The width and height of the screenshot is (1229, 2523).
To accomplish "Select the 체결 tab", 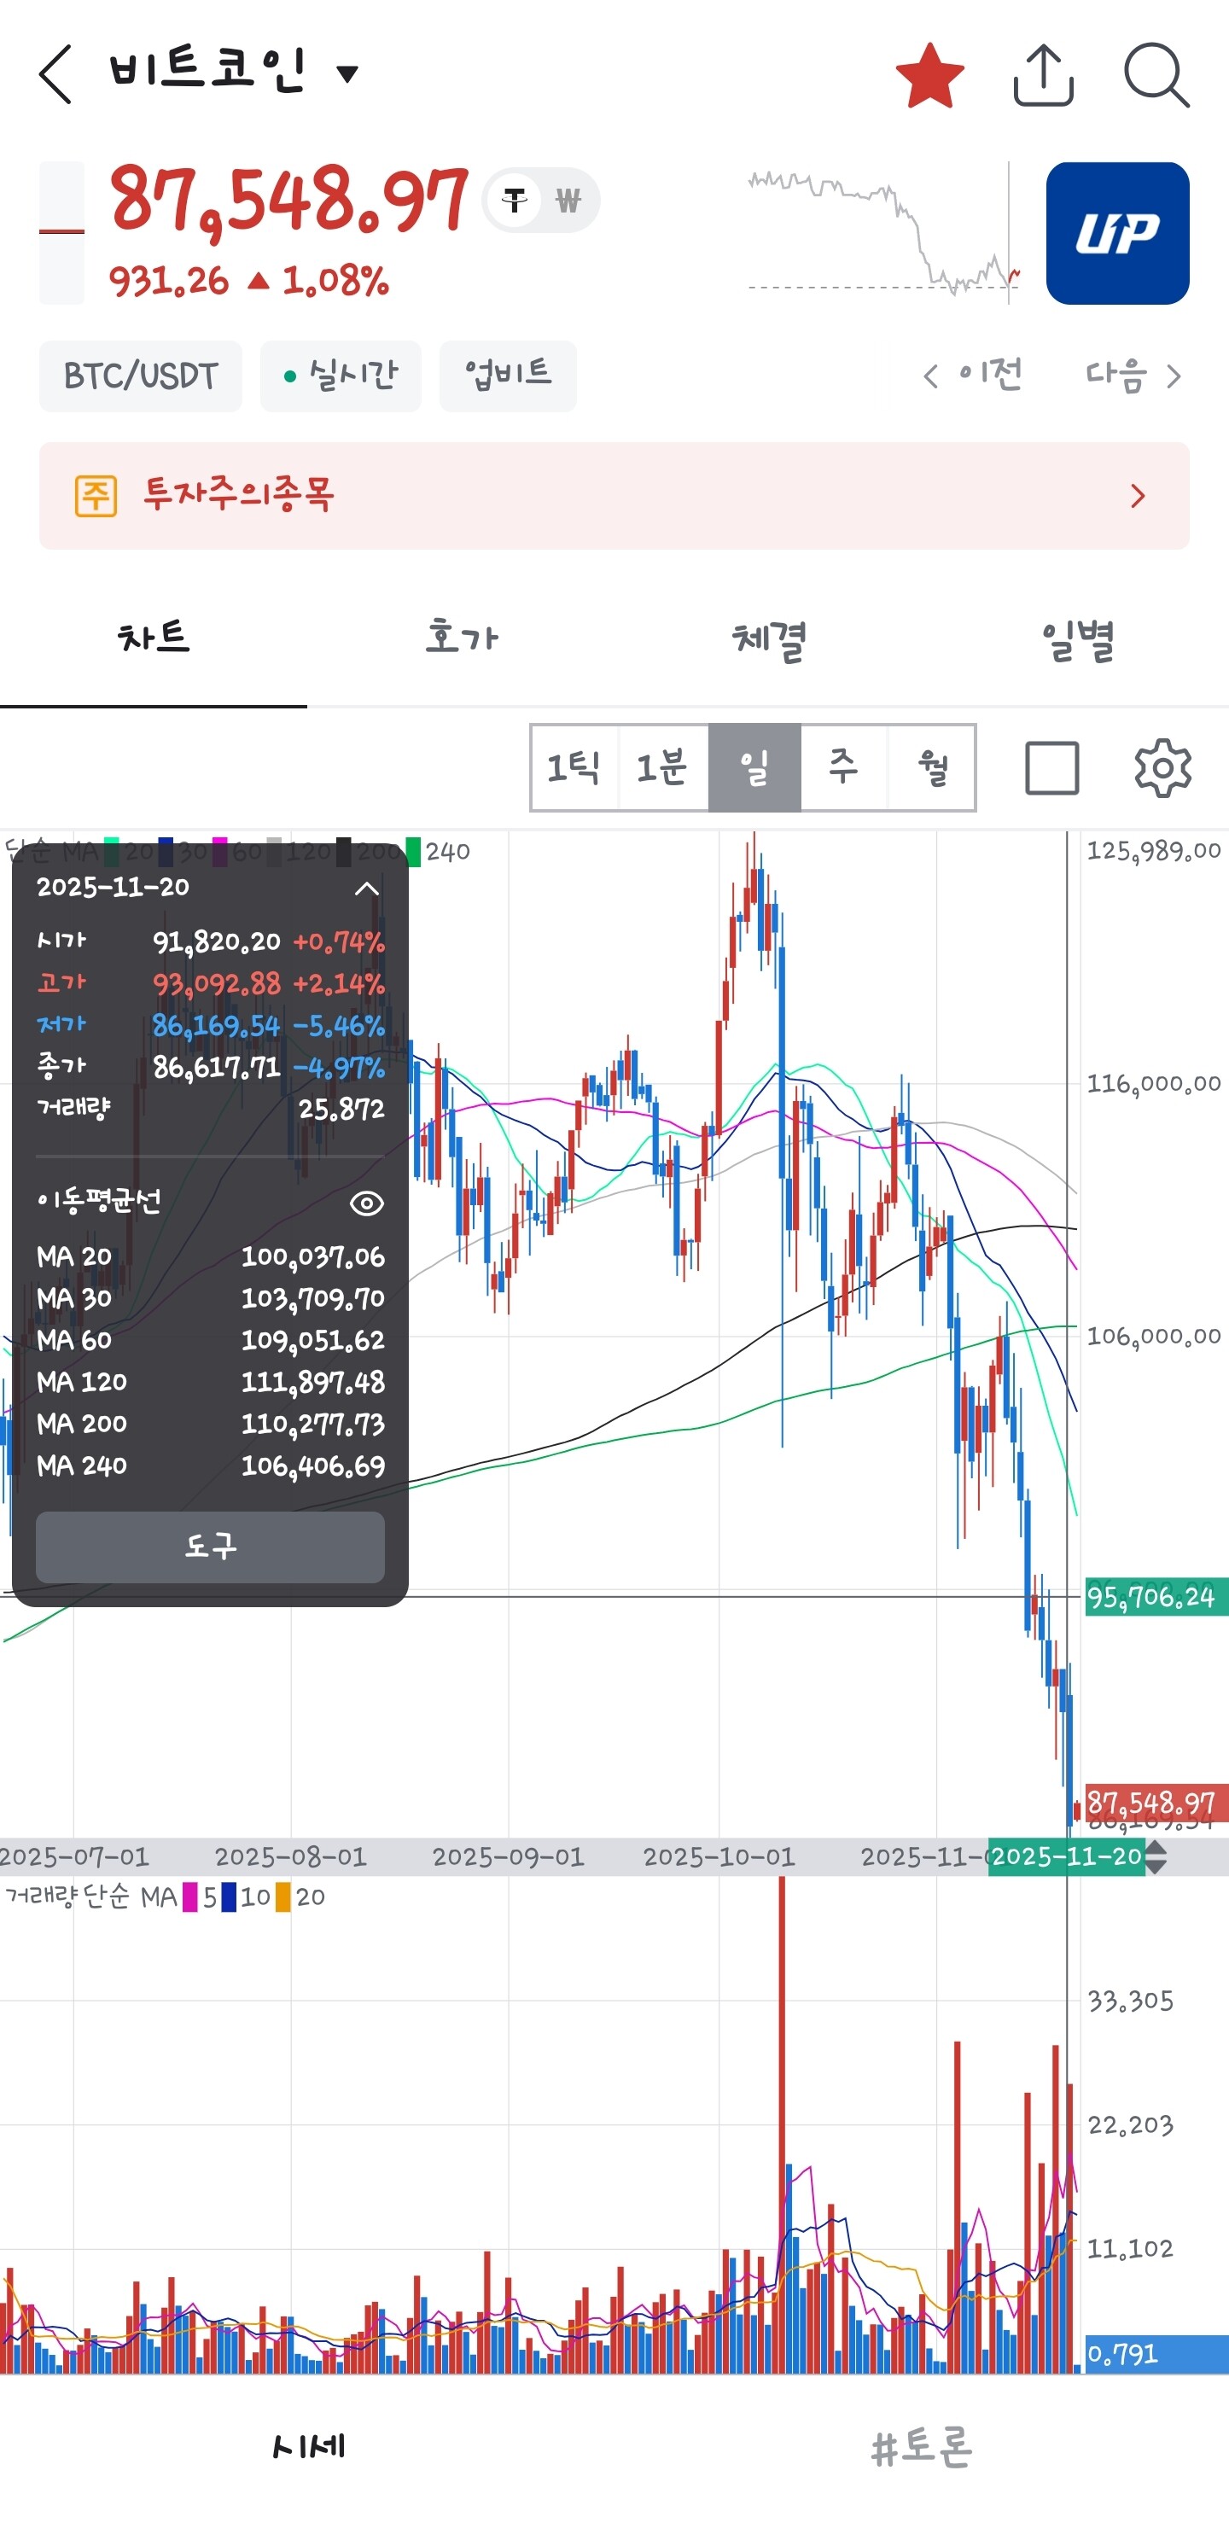I will (x=769, y=638).
